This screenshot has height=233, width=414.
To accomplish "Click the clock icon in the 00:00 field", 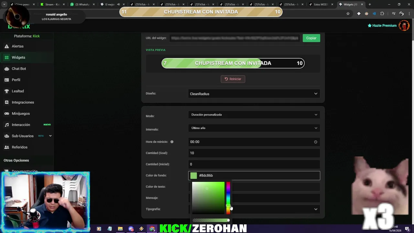I will tap(316, 142).
